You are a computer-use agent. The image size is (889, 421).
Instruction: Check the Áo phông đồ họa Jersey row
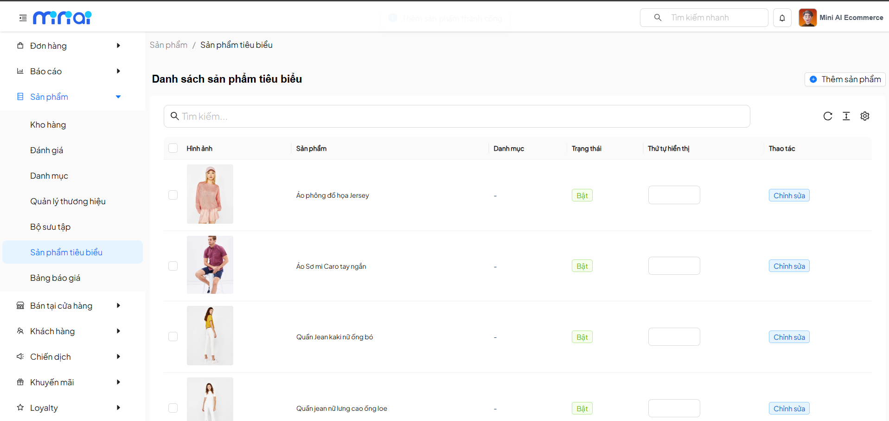click(173, 195)
